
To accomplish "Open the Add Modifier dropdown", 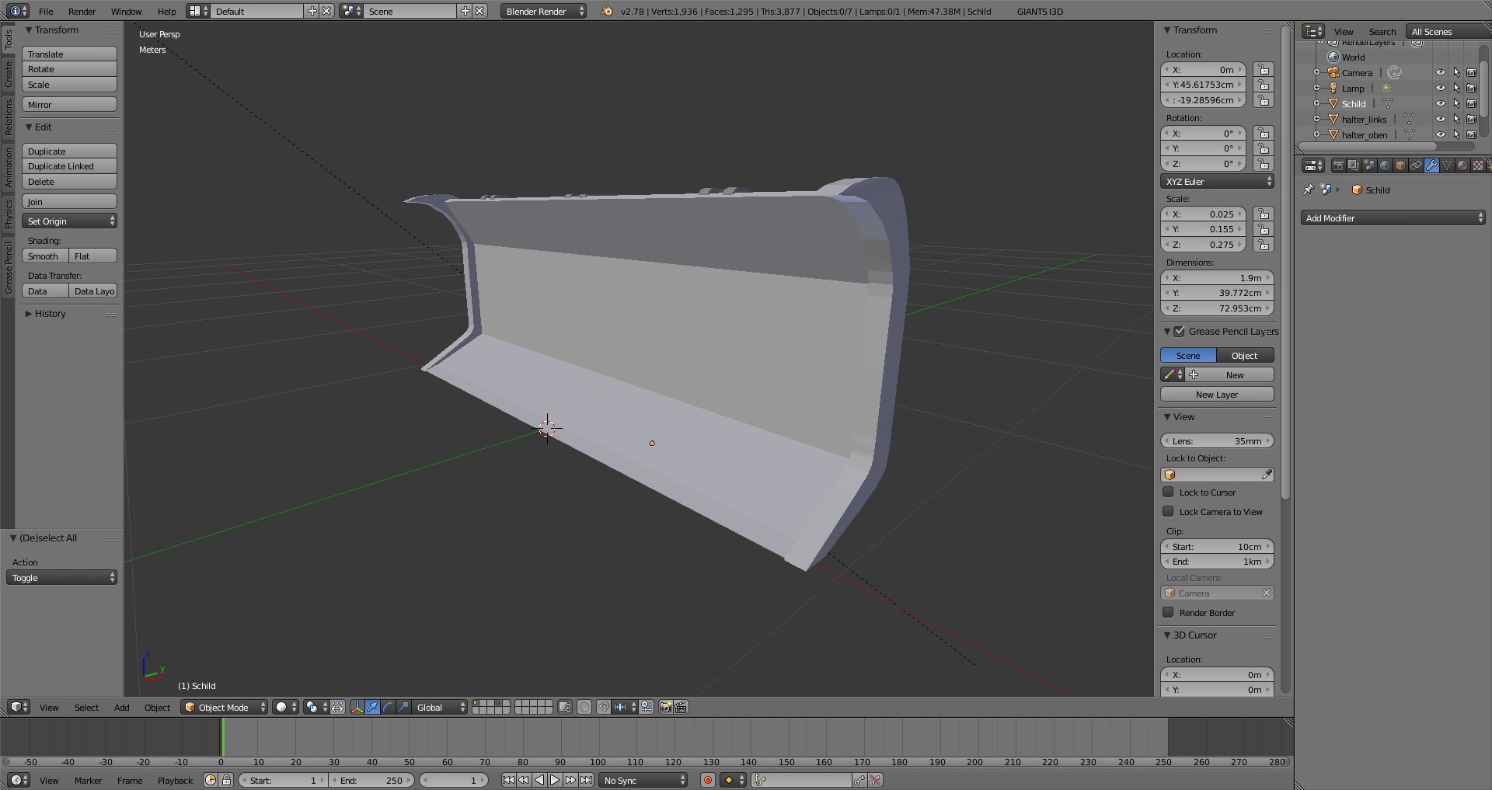I will click(x=1393, y=218).
